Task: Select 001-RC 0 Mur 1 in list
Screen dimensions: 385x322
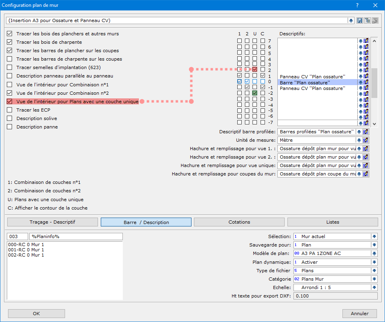Action: (x=26, y=249)
